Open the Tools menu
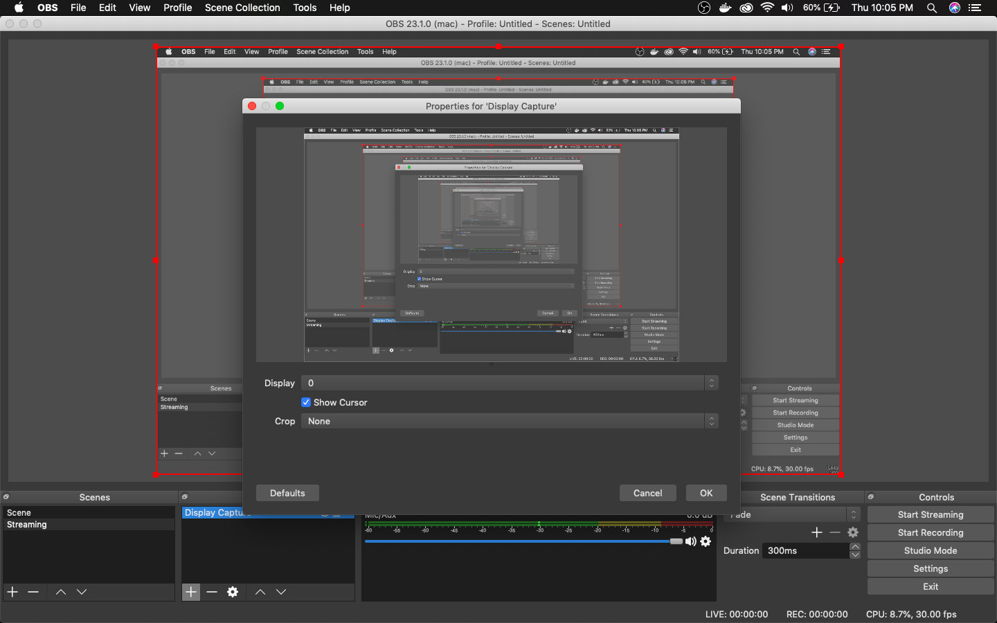This screenshot has height=623, width=997. 305,8
